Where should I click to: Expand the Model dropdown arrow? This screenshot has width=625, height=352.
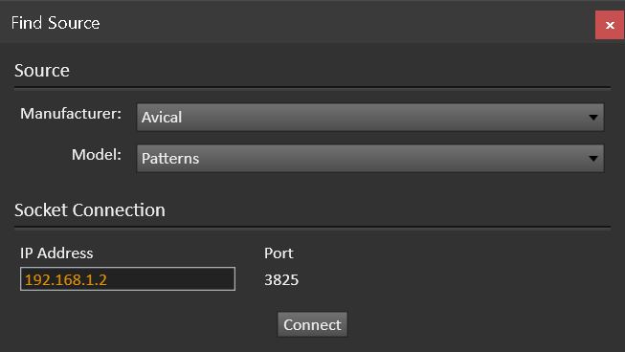593,159
